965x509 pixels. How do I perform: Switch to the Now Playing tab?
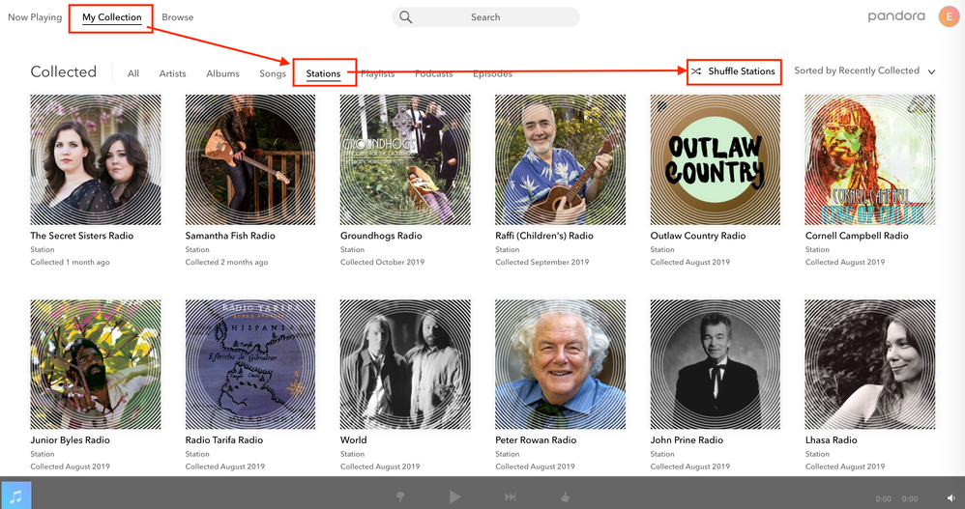pyautogui.click(x=35, y=17)
